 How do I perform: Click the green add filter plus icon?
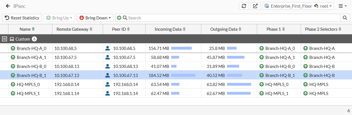(119, 18)
